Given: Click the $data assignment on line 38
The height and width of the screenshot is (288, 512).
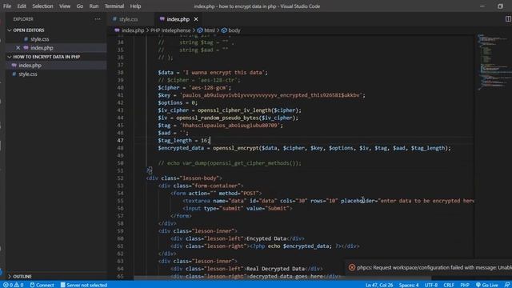Looking at the screenshot, I should pyautogui.click(x=213, y=73).
